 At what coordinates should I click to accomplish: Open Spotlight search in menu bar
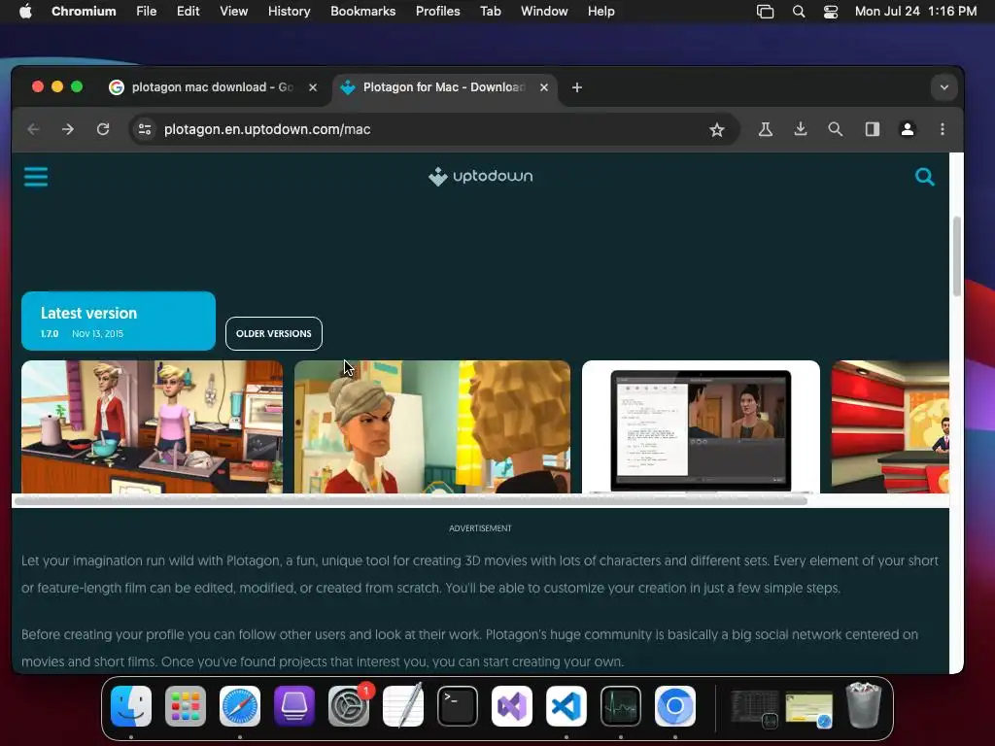pyautogui.click(x=799, y=12)
